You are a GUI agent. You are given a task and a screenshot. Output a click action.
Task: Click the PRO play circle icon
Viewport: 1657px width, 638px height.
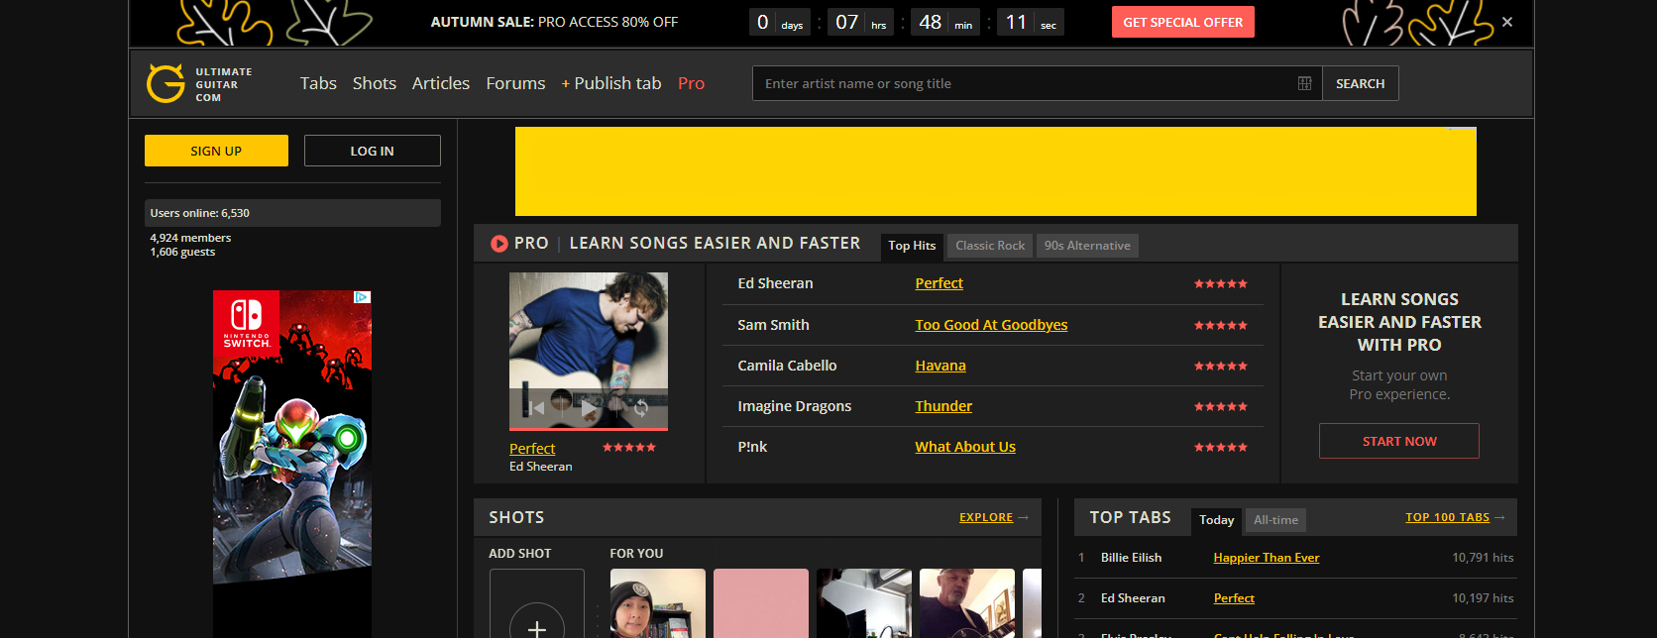pos(499,244)
